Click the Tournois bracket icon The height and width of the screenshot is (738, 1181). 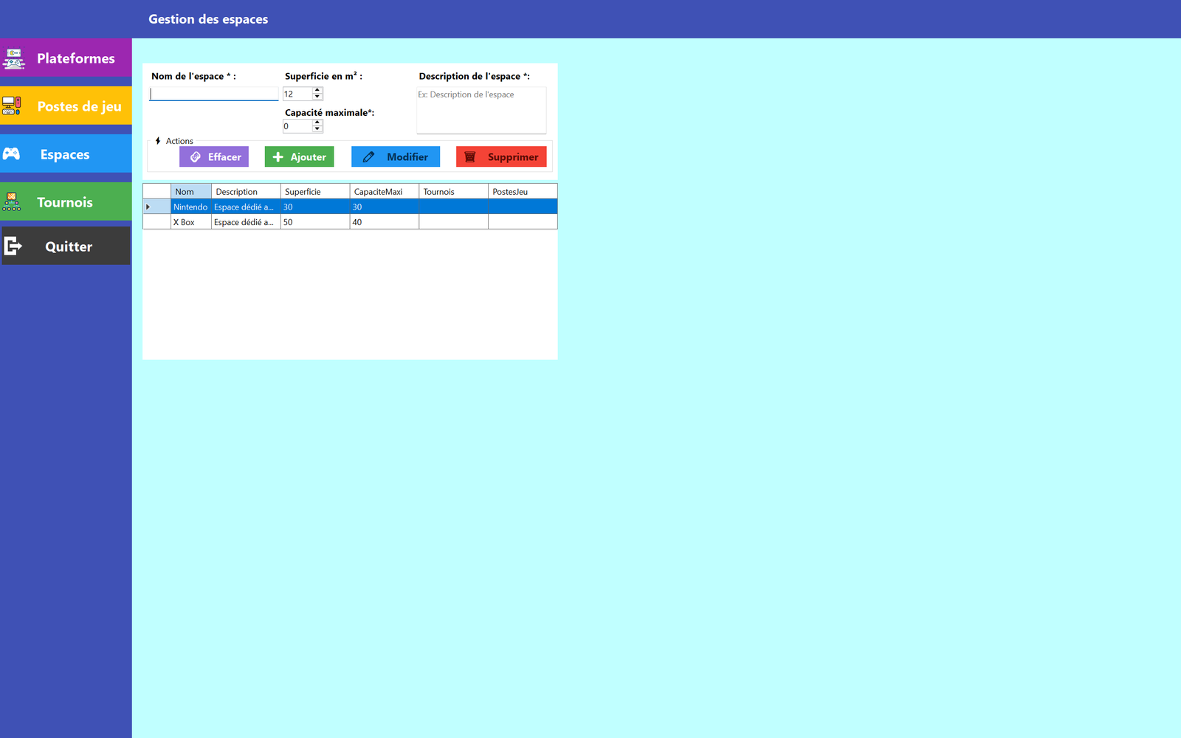pyautogui.click(x=12, y=201)
